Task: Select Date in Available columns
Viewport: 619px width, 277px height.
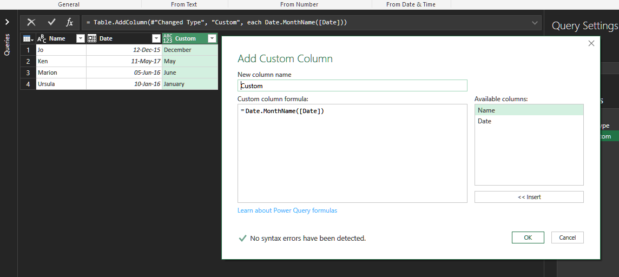Action: pos(529,121)
